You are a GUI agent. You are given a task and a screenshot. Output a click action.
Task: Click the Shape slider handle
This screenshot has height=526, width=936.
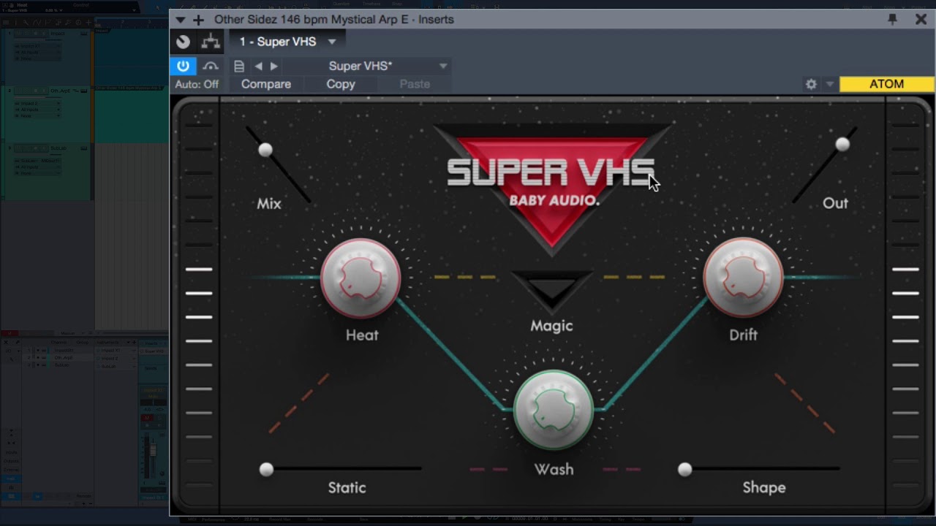(684, 469)
